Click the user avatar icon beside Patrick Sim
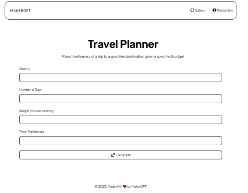 tap(214, 10)
